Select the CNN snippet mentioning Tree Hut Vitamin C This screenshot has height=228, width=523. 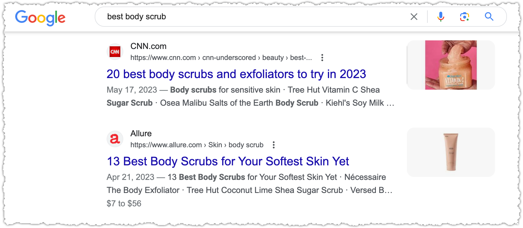tap(250, 96)
